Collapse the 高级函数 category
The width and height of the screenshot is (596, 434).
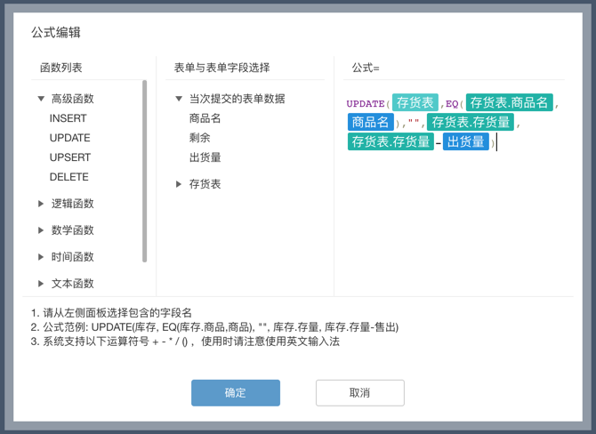pos(41,99)
